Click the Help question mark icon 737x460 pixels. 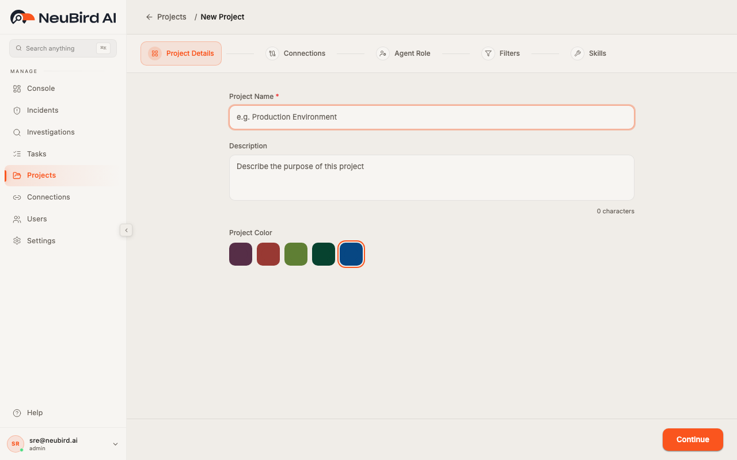click(x=16, y=412)
